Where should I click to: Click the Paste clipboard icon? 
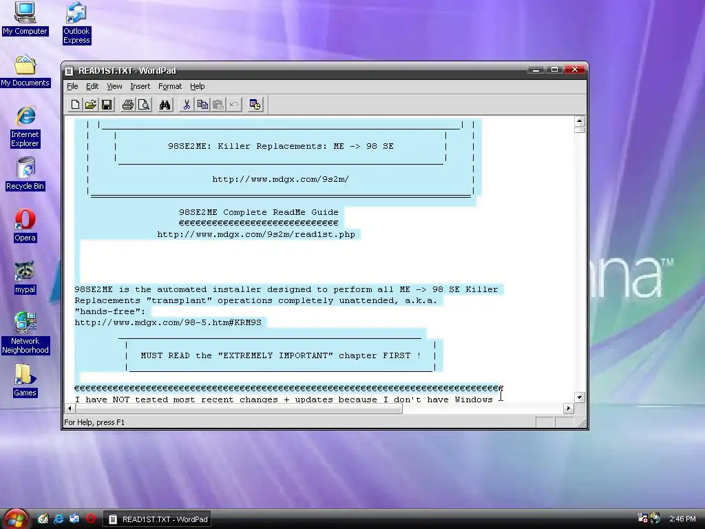(x=218, y=105)
